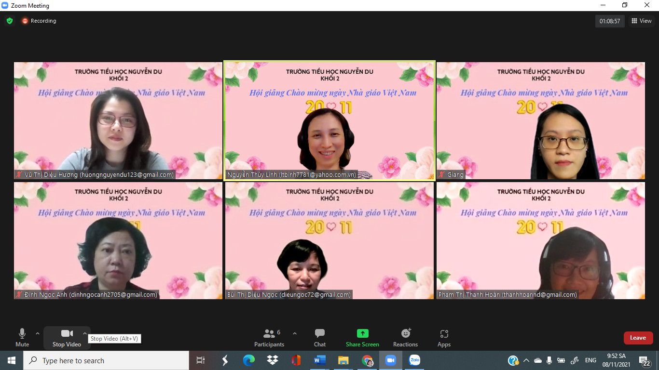This screenshot has width=659, height=370.
Task: Open the Reactions menu
Action: [x=405, y=337]
